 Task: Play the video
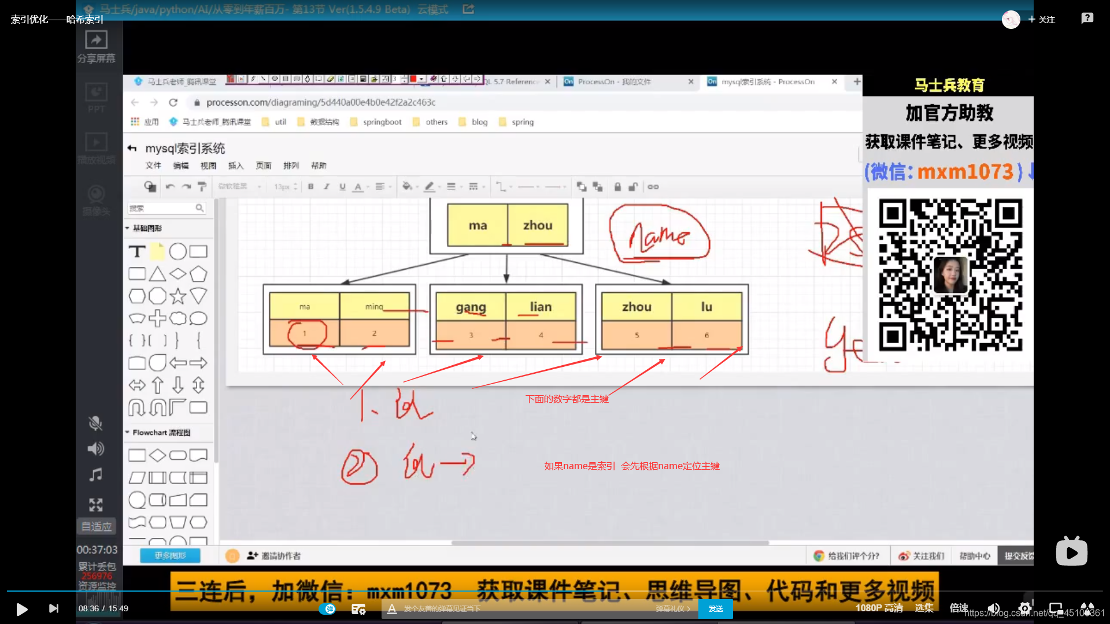point(21,609)
